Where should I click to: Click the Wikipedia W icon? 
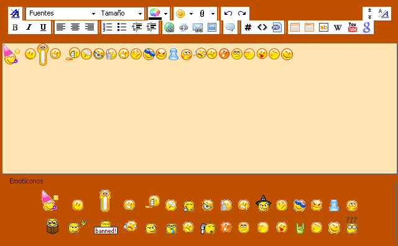[x=338, y=27]
